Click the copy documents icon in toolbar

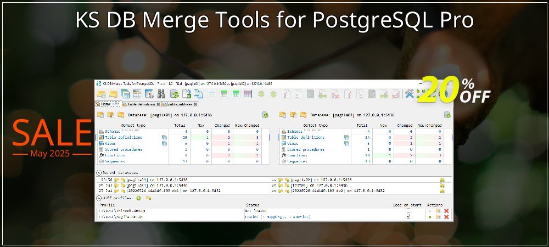coord(199,94)
